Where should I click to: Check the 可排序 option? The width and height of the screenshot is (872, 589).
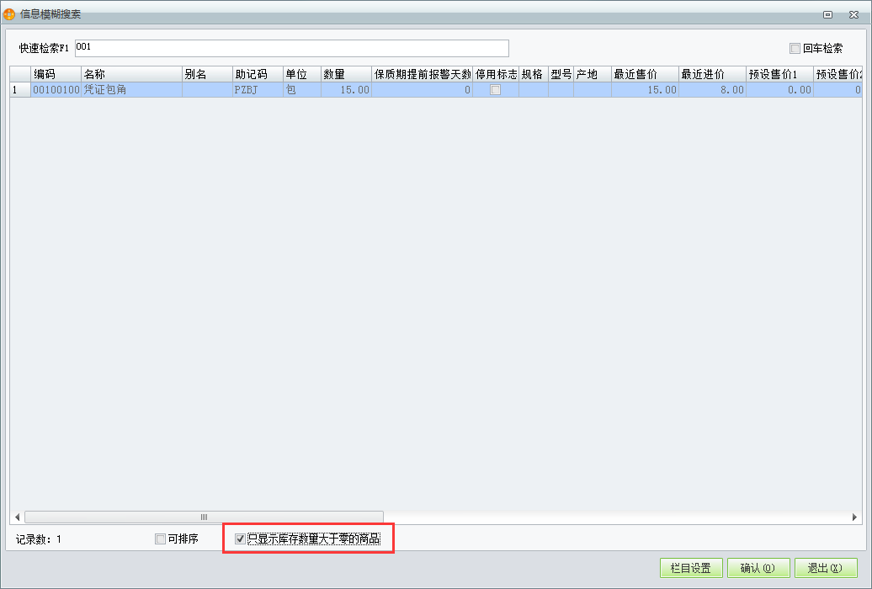(160, 539)
